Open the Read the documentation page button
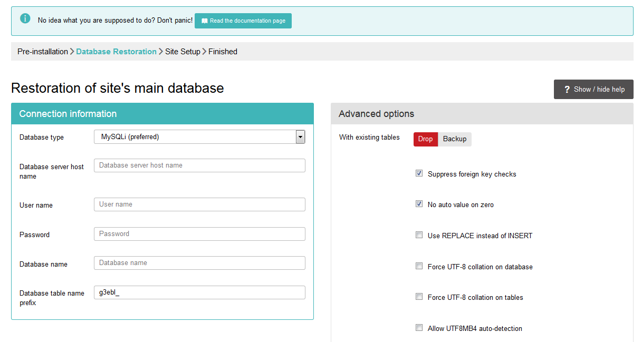This screenshot has height=342, width=642. (x=243, y=21)
